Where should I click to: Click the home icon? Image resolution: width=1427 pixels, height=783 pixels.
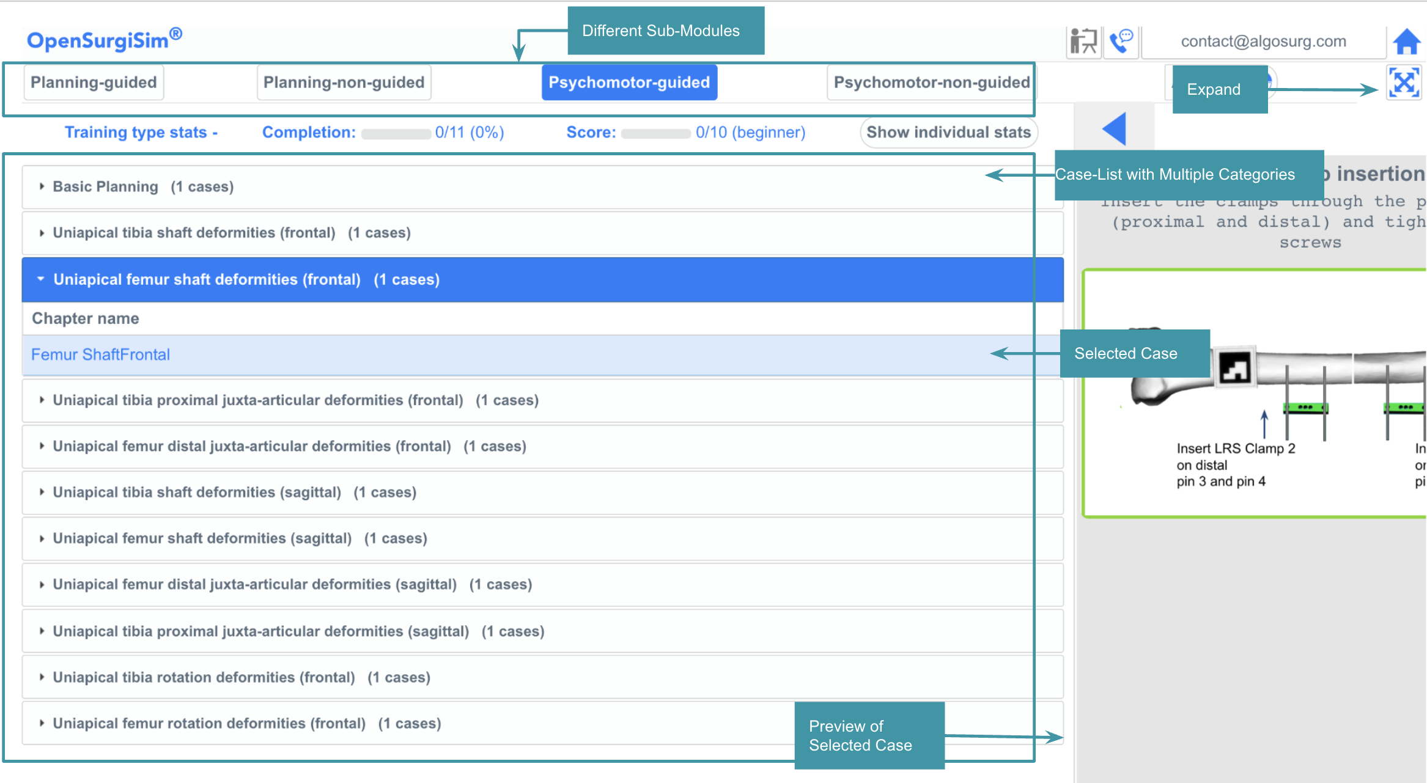click(1406, 42)
